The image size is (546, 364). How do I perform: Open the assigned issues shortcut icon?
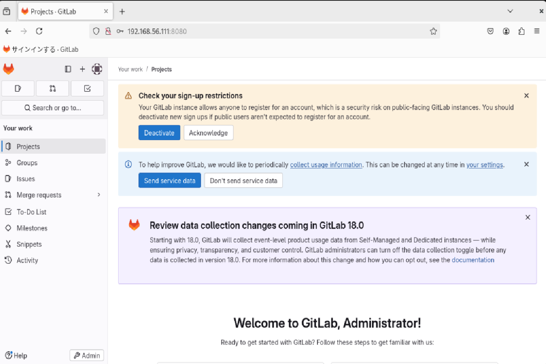17,88
